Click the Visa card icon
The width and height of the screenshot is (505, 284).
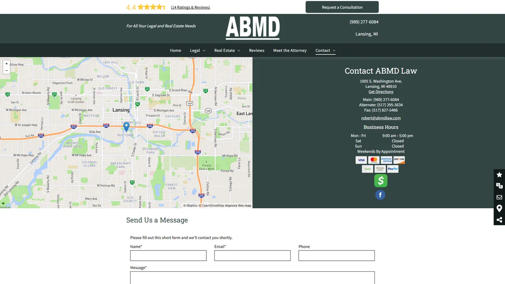[361, 160]
